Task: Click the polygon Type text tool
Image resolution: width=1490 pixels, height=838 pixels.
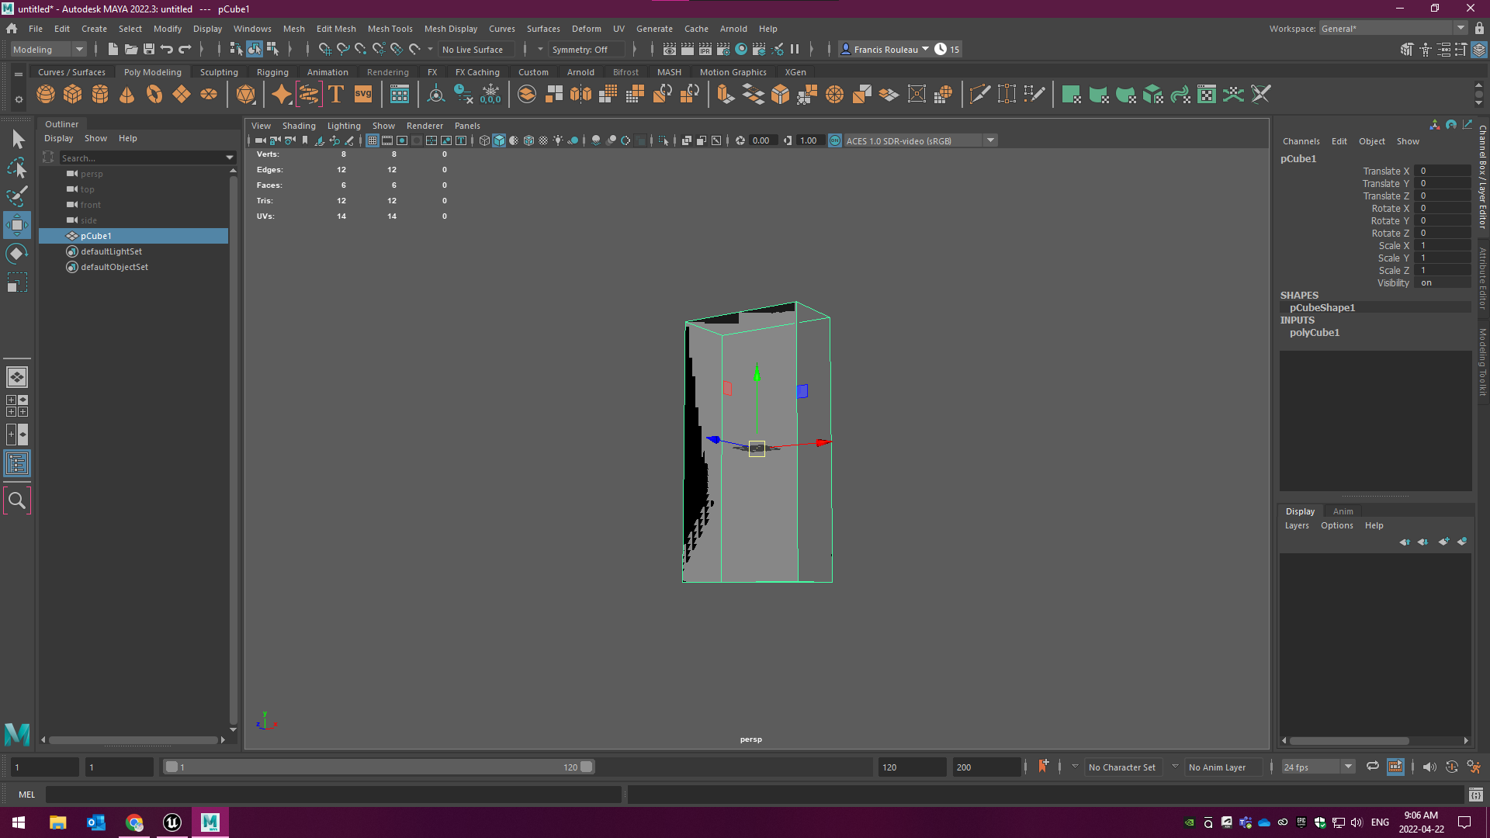Action: 336,95
